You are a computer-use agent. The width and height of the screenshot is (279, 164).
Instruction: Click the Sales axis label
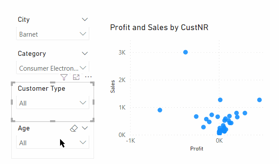(x=112, y=86)
